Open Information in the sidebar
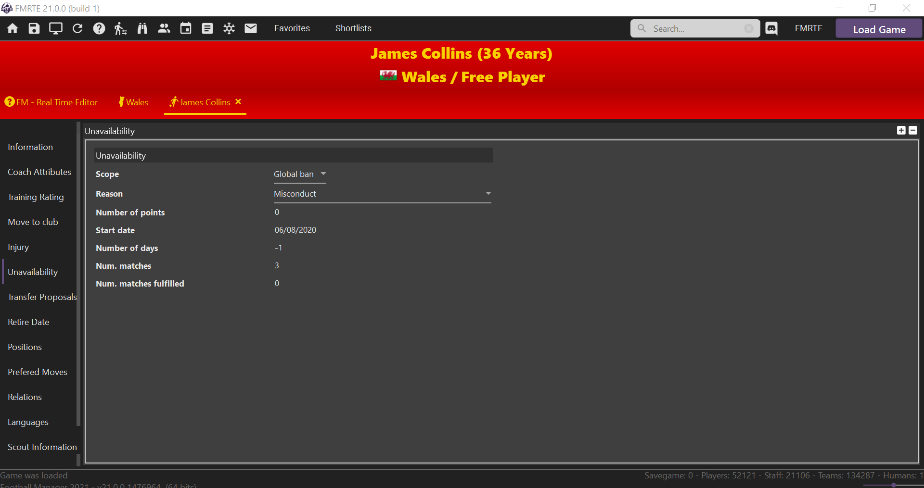 click(30, 147)
